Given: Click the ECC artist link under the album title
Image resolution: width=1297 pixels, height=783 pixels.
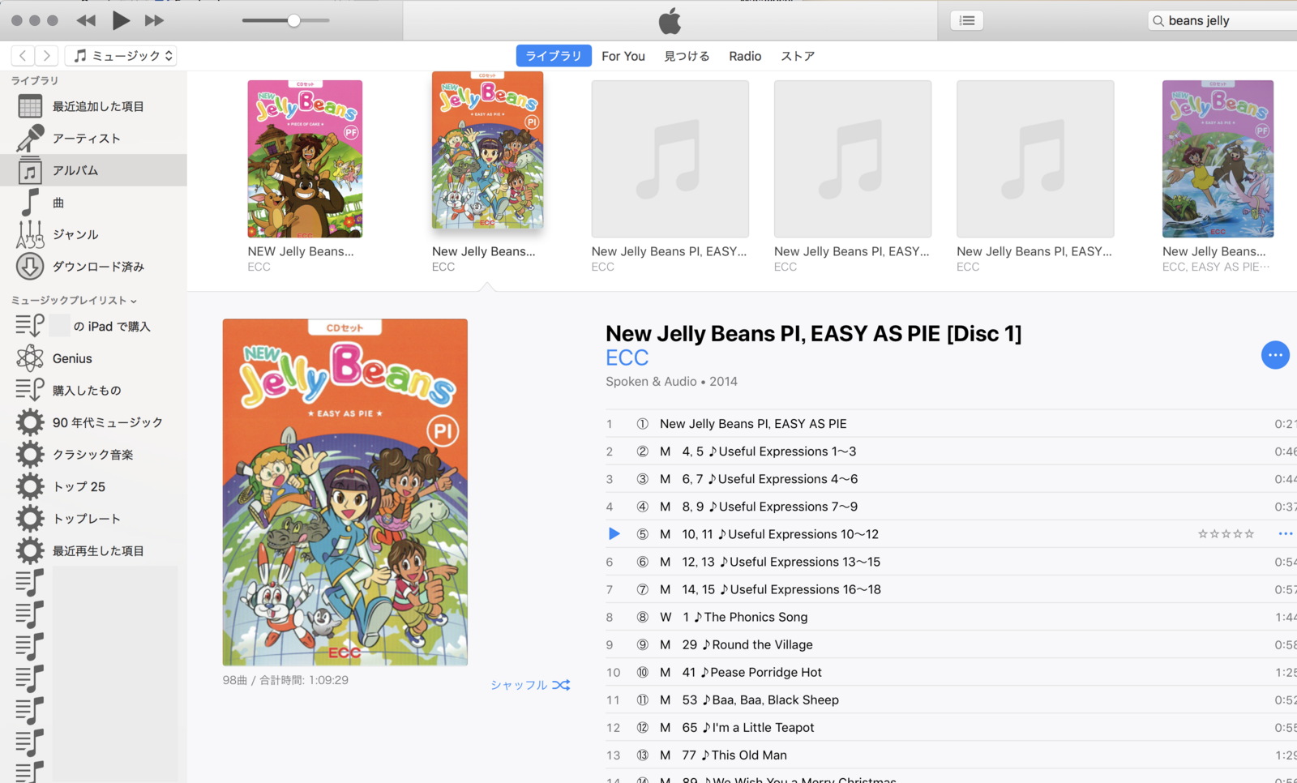Looking at the screenshot, I should click(627, 357).
